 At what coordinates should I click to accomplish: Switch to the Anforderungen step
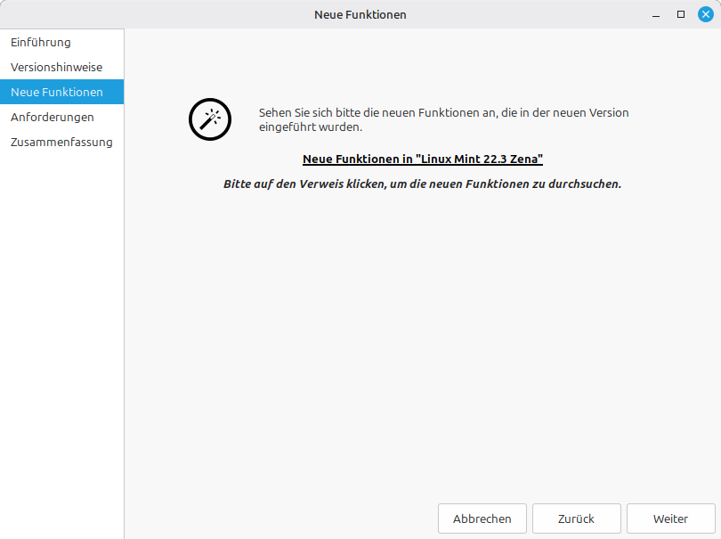(53, 117)
